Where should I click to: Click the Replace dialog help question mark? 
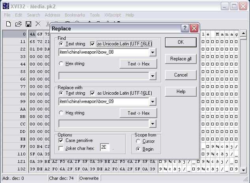185,28
